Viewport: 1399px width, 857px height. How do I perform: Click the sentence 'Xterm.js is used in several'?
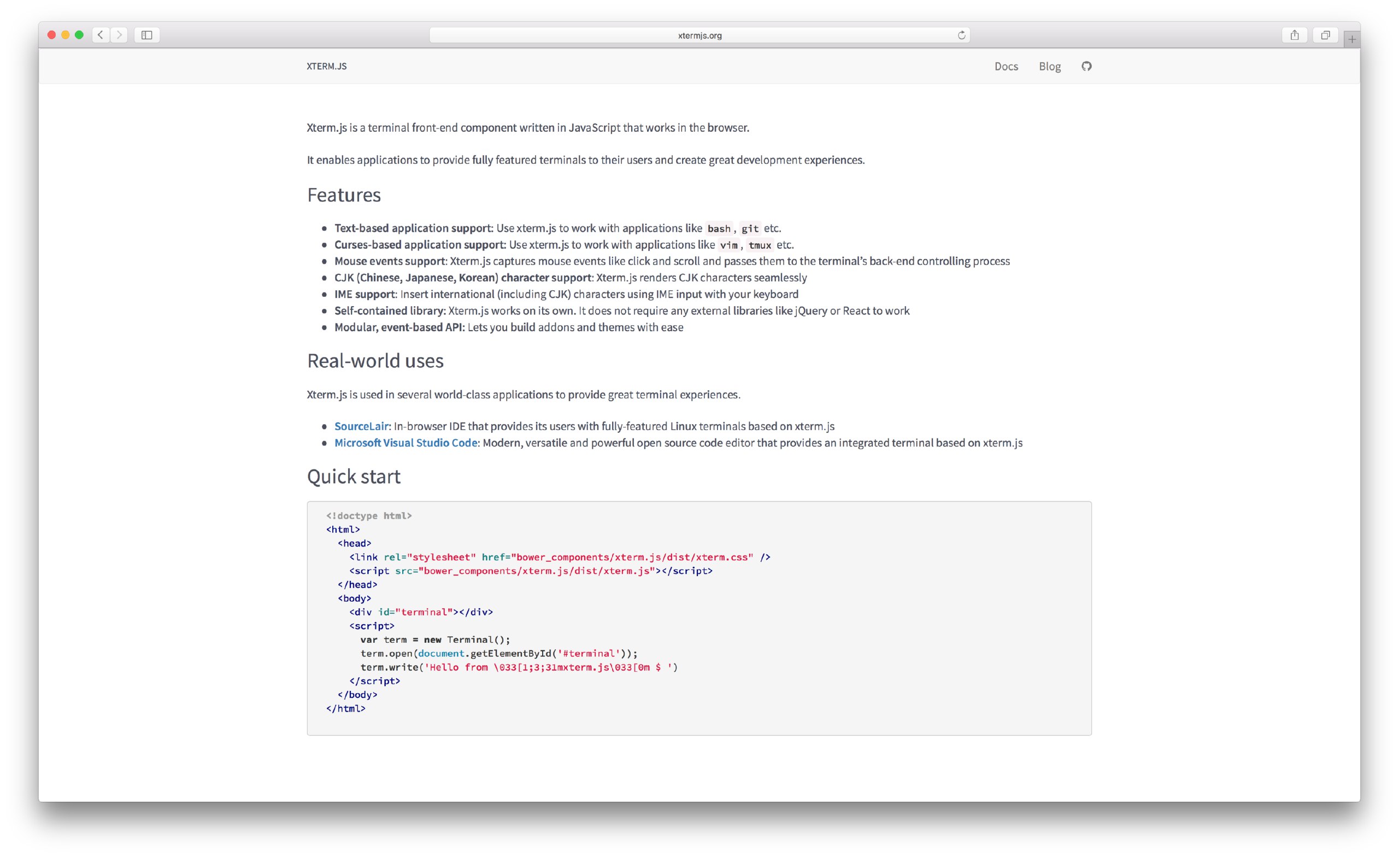pos(524,394)
